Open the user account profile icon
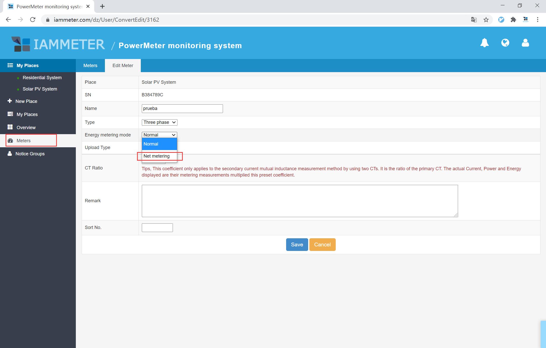The image size is (546, 348). [525, 43]
